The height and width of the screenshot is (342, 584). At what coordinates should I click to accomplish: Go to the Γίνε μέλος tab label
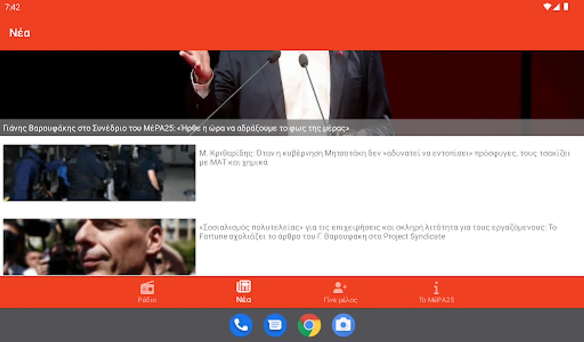[x=340, y=300]
